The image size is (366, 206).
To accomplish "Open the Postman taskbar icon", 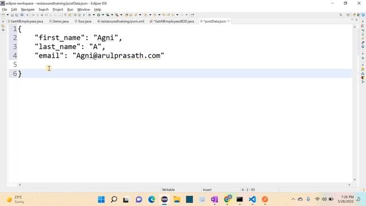I will click(x=265, y=200).
